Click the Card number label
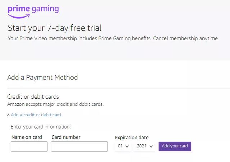Image resolution: width=230 pixels, height=162 pixels. 66,137
